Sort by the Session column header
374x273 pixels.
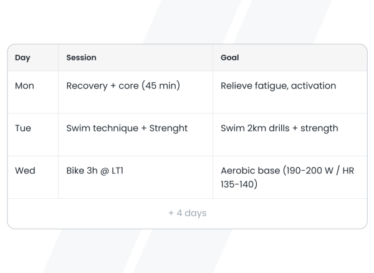pos(81,58)
